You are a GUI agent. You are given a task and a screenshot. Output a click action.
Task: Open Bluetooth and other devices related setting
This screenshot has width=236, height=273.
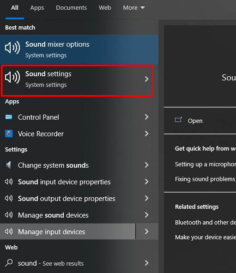pos(206,222)
